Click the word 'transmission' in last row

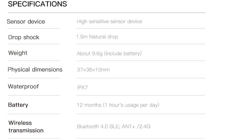tap(26, 131)
